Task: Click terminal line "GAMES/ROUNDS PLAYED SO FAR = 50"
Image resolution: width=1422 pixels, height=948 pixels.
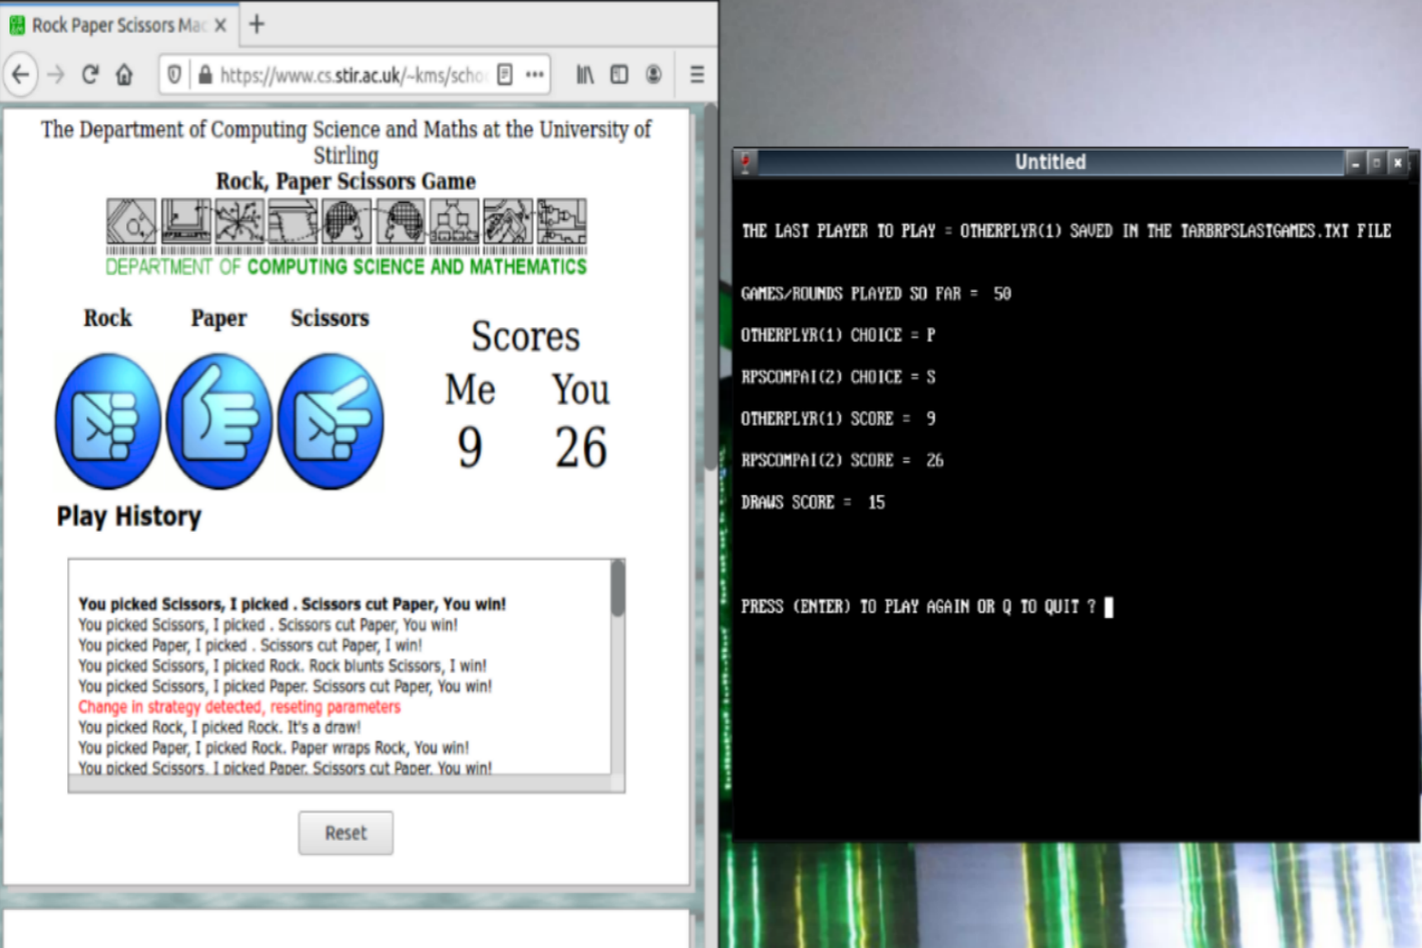Action: 877,294
